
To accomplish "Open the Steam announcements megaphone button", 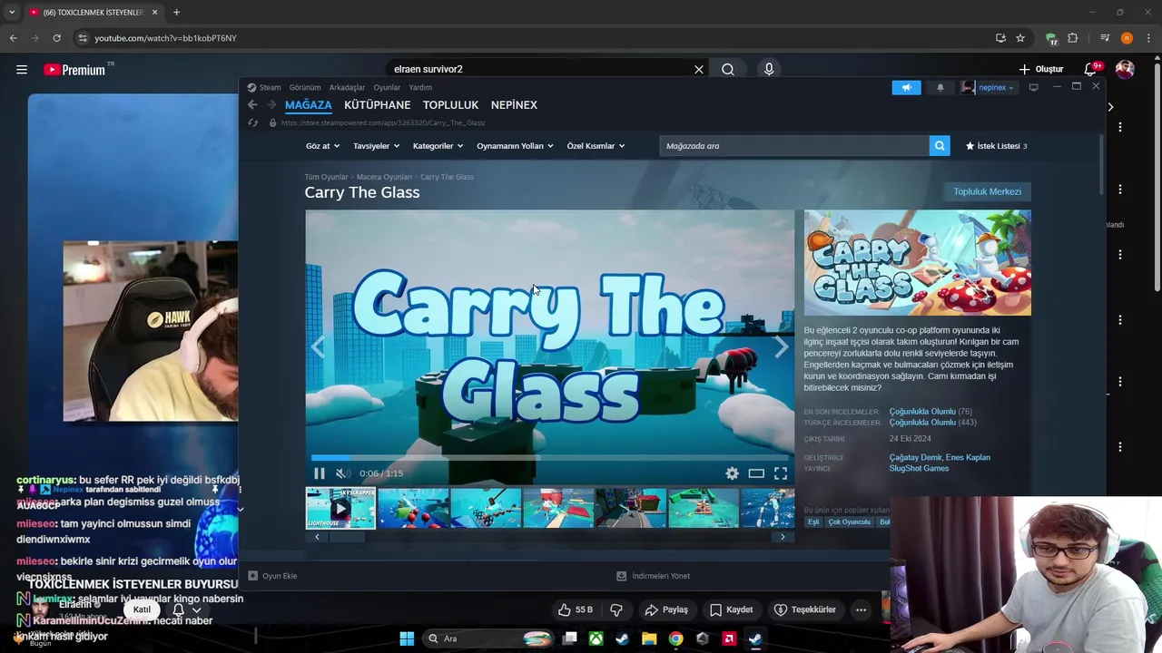I will point(906,87).
